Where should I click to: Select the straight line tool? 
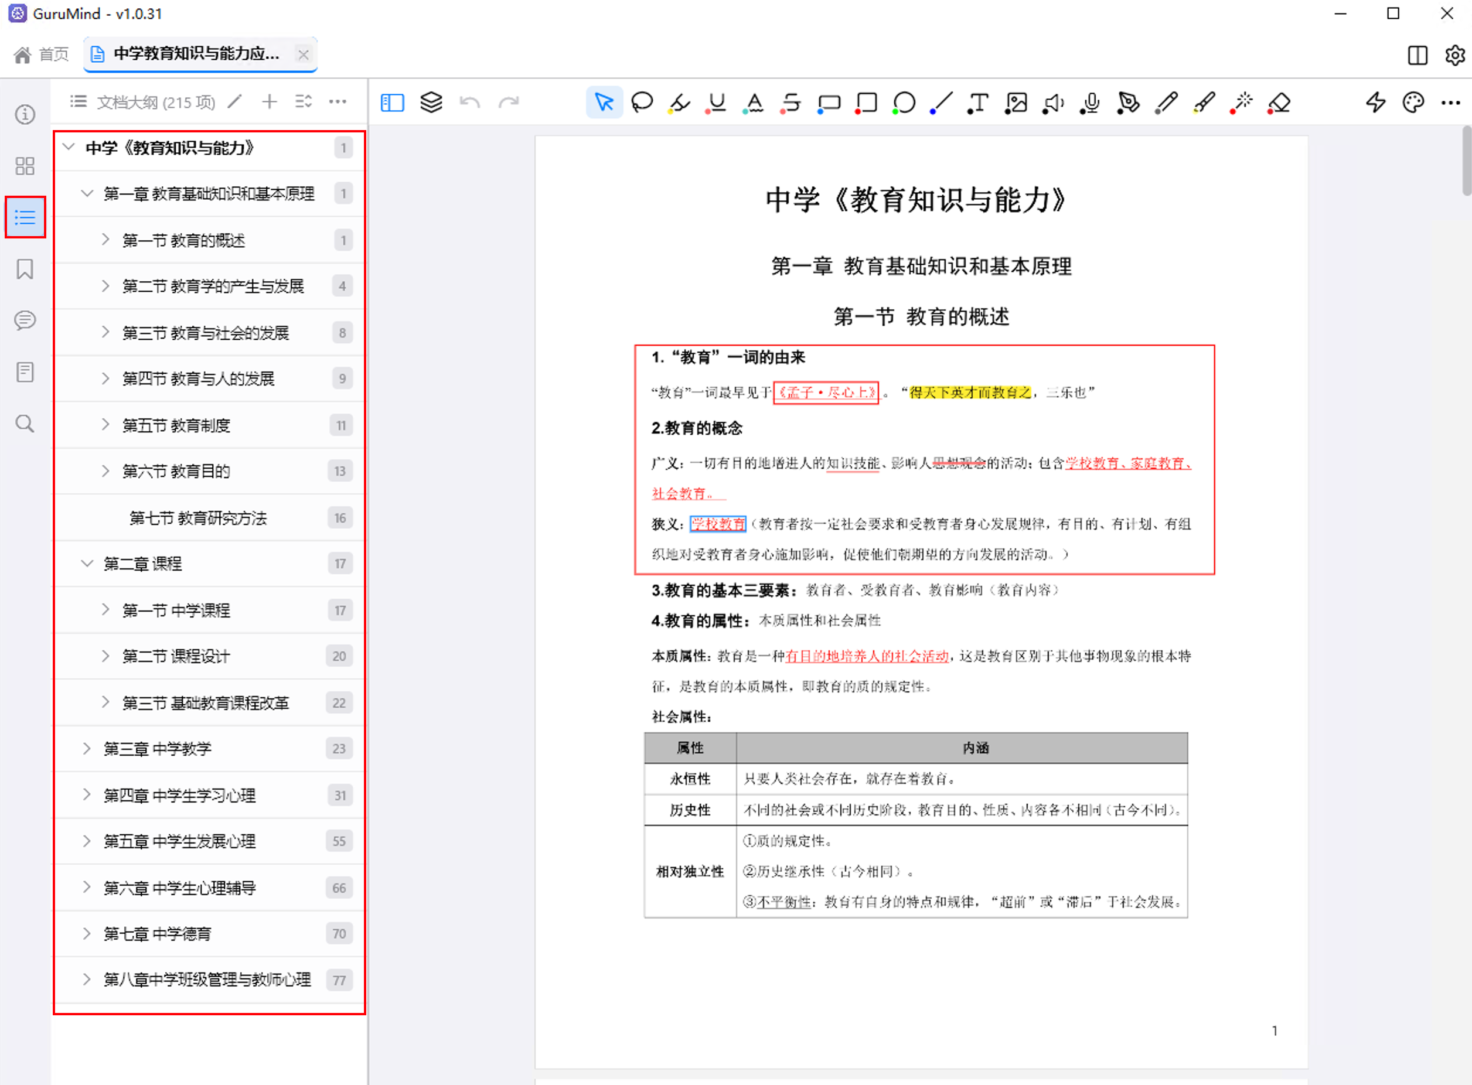[x=941, y=103]
